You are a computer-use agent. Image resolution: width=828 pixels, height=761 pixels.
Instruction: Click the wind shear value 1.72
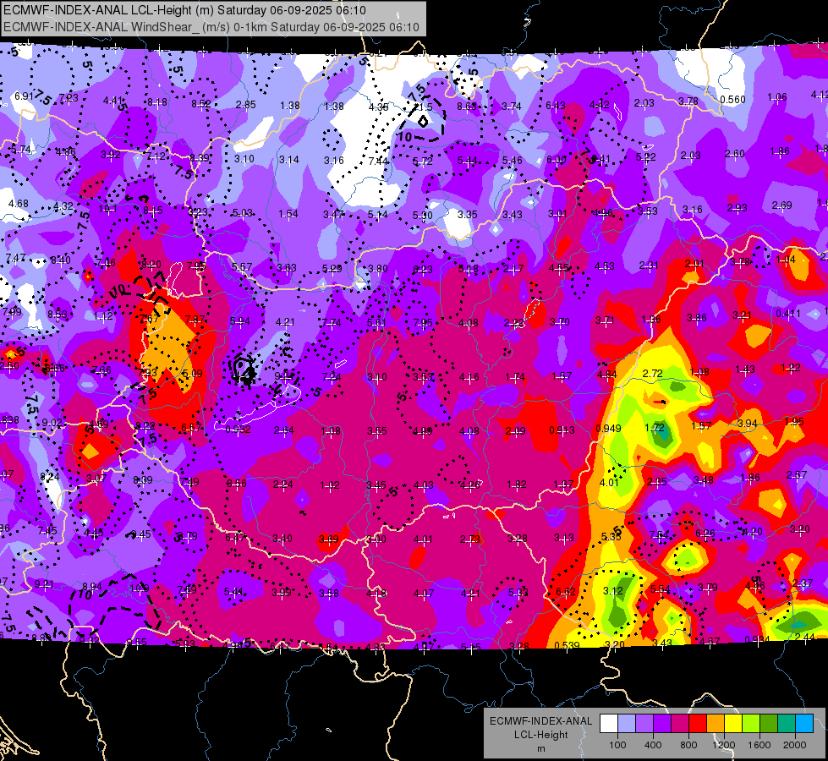click(x=655, y=427)
